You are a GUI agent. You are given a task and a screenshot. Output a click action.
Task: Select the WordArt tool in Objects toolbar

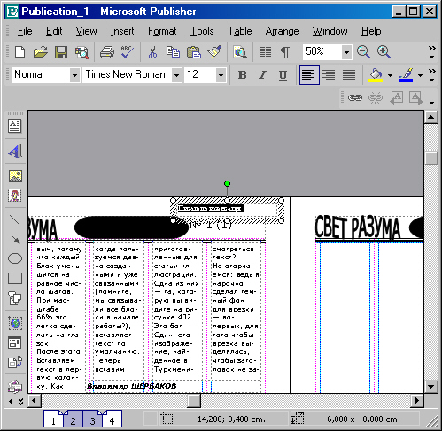tap(15, 151)
